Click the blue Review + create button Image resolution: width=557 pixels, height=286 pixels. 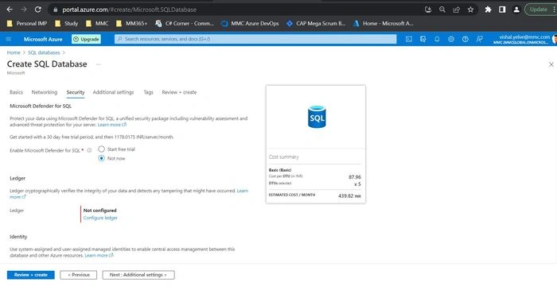[31, 275]
